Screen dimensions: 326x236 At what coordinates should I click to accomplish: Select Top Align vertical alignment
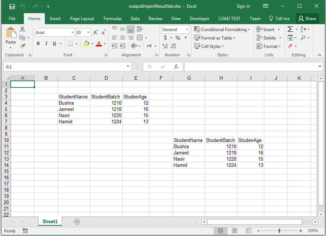(115, 29)
